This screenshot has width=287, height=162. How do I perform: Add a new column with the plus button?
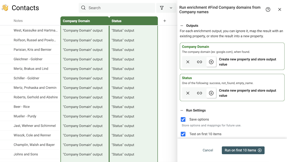click(164, 20)
